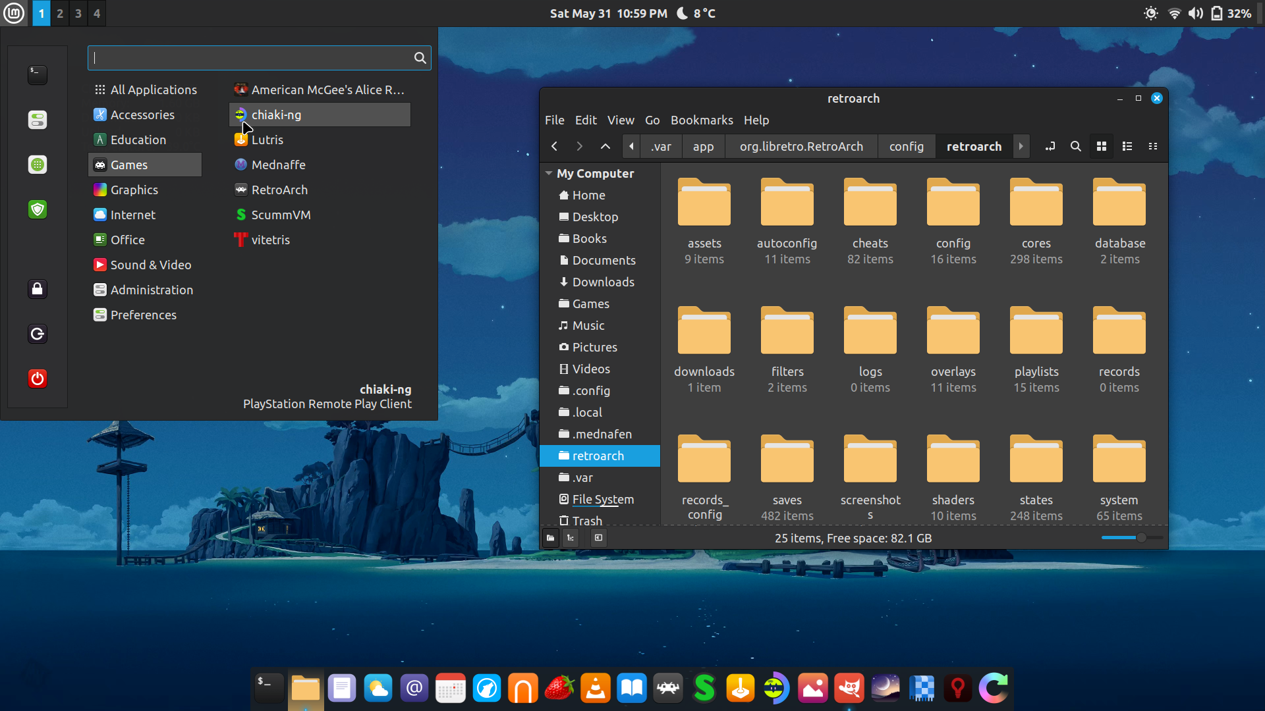Open Downloads in sidebar
Image resolution: width=1265 pixels, height=711 pixels.
pos(600,282)
